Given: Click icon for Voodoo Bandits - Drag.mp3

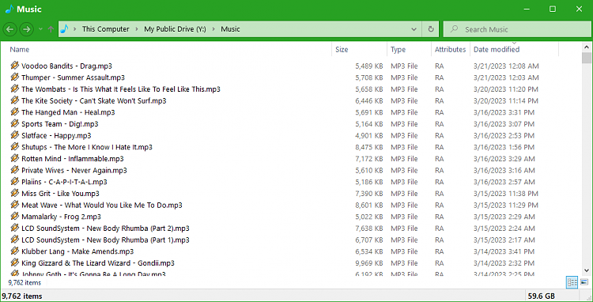Looking at the screenshot, I should pyautogui.click(x=14, y=66).
